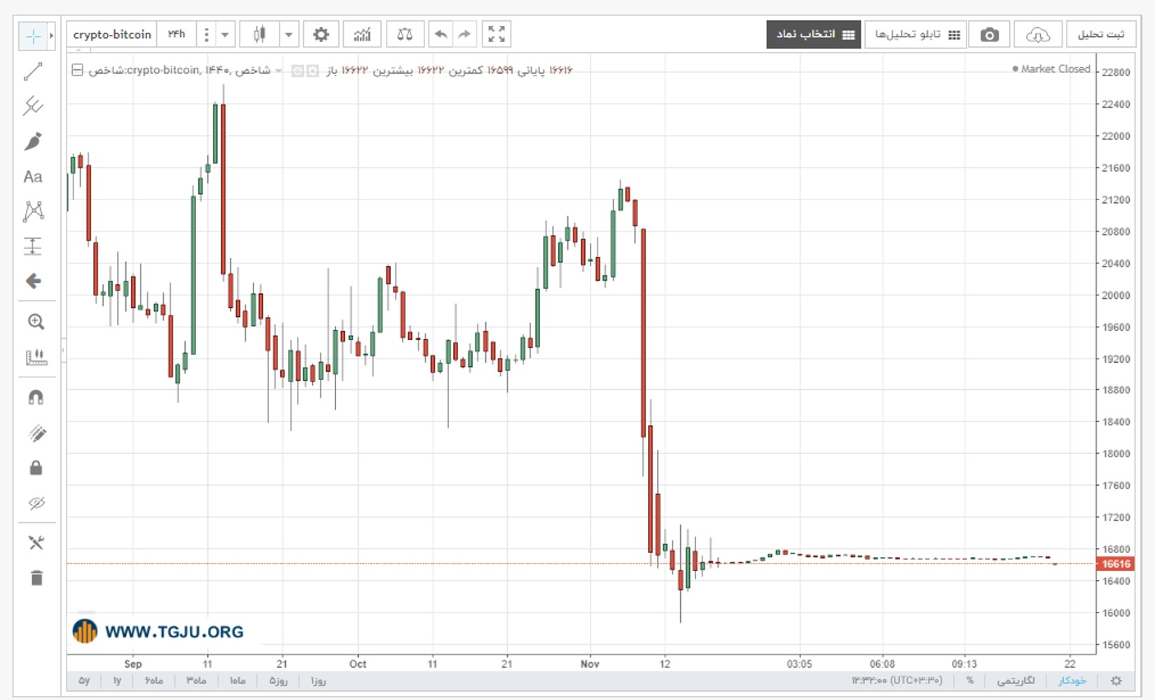The height and width of the screenshot is (700, 1155).
Task: Open the zoom-in magnifier tool
Action: click(36, 321)
